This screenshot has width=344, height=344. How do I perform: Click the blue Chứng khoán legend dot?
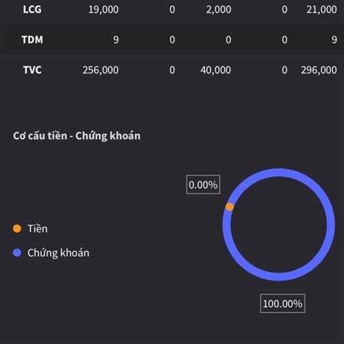(x=17, y=252)
